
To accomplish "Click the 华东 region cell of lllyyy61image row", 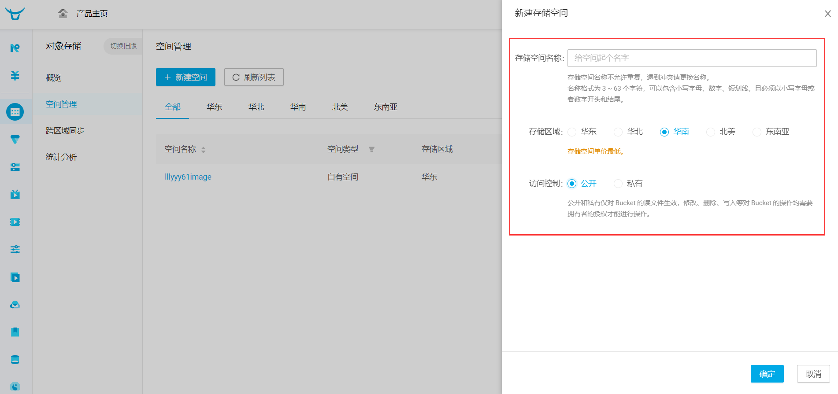I will 430,177.
